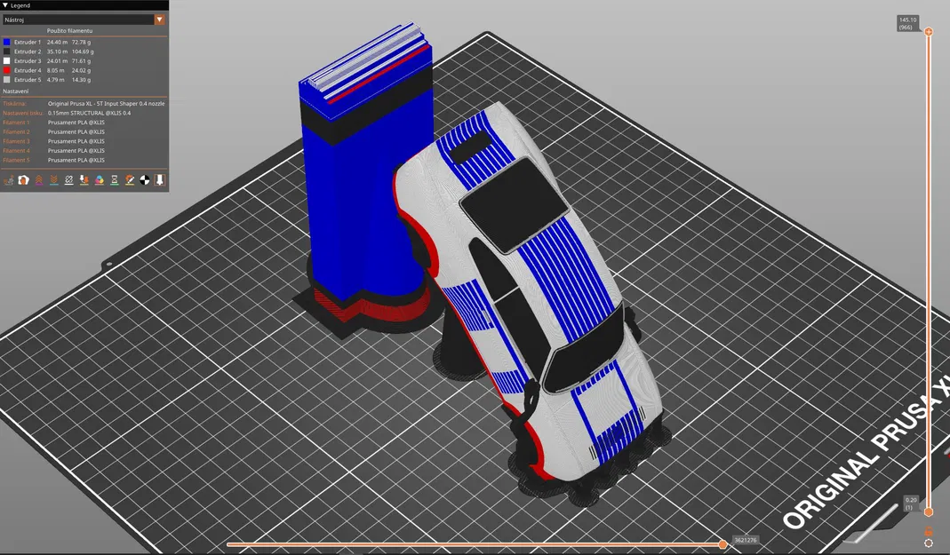The width and height of the screenshot is (950, 555).
Task: Toggle the pause prints hourglass icon
Action: click(x=114, y=179)
